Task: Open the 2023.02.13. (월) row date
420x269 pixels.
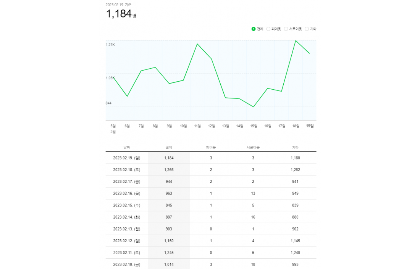Action: [127, 229]
